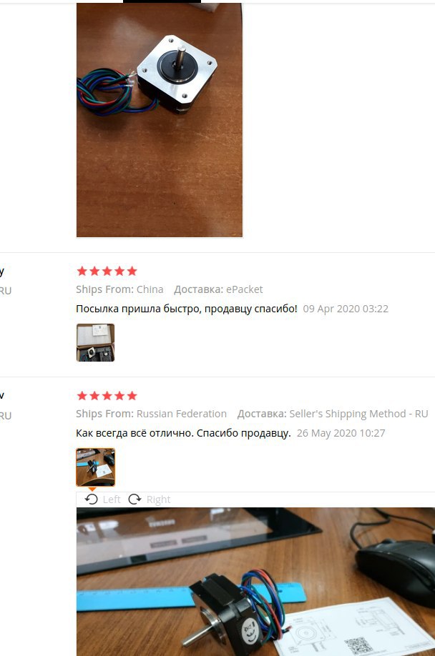The width and height of the screenshot is (435, 656).
Task: Click the rotate Right arrow icon
Action: point(135,499)
